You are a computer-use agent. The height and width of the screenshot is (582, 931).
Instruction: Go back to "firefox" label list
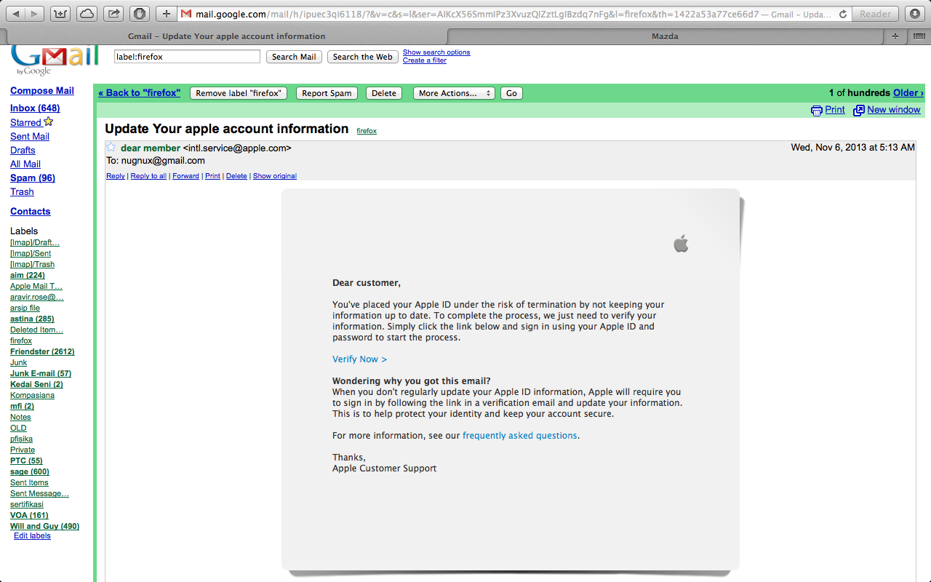(140, 93)
